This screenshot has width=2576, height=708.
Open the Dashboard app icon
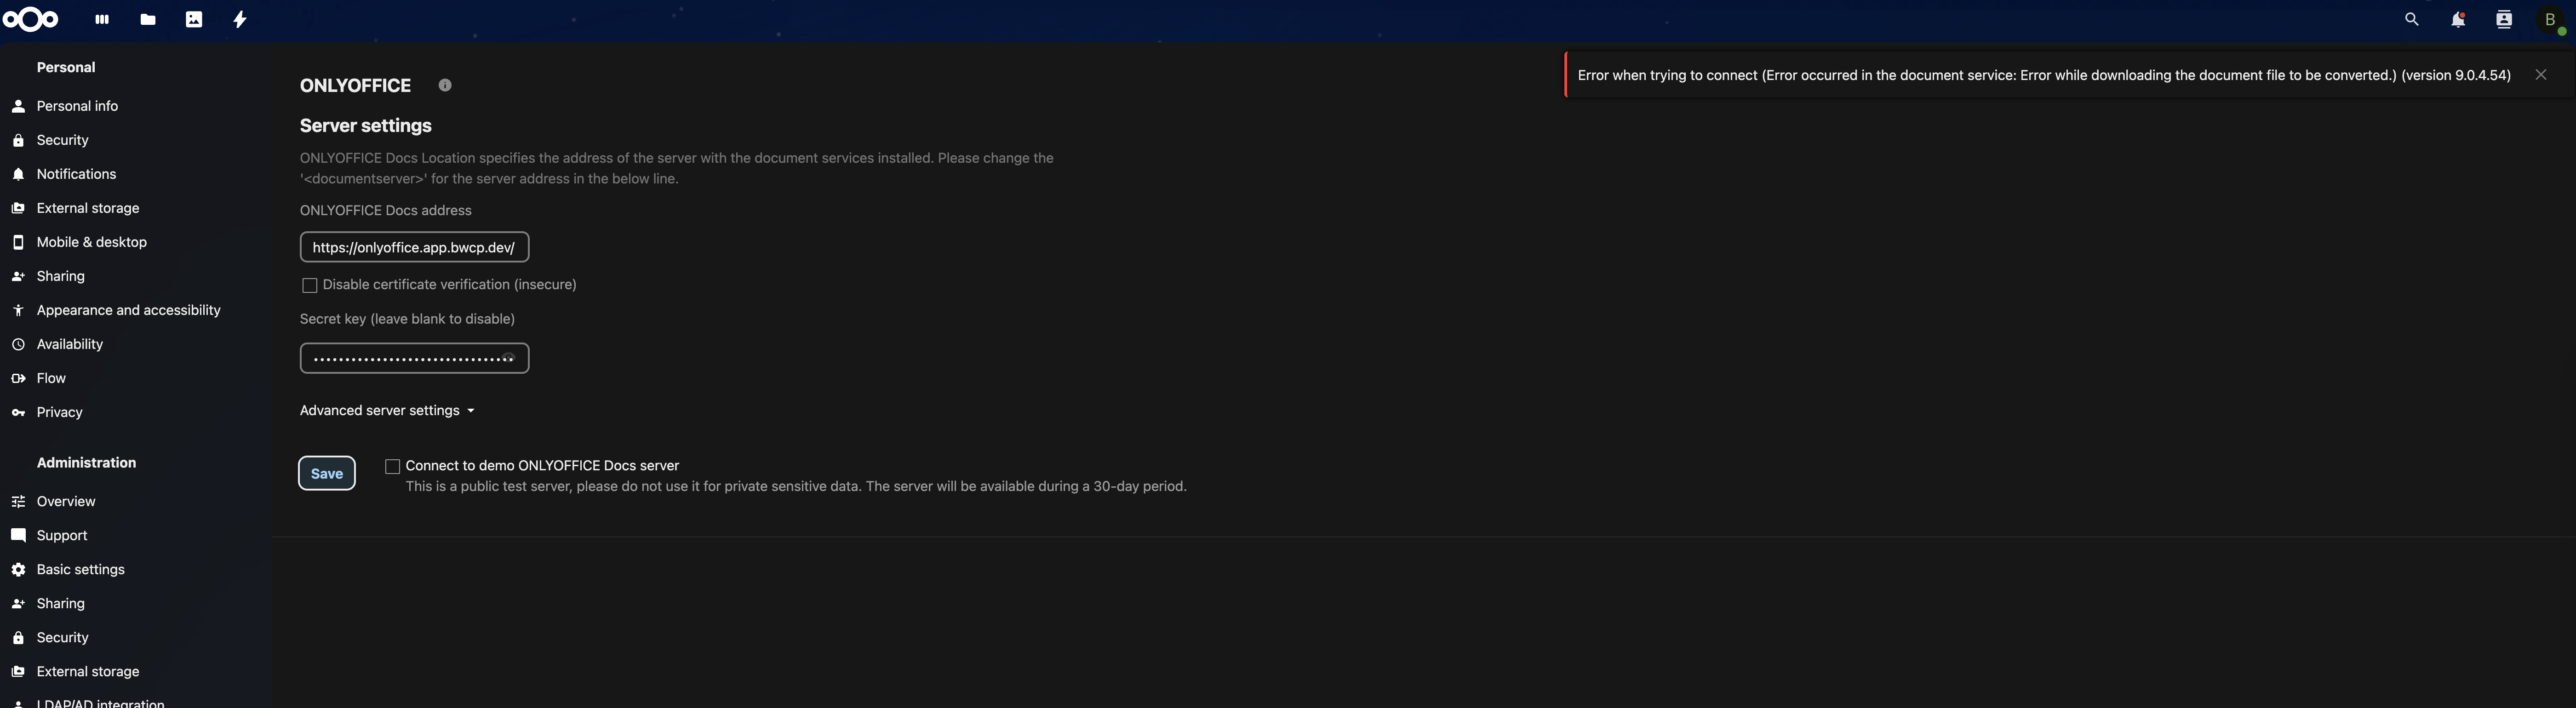tap(102, 19)
